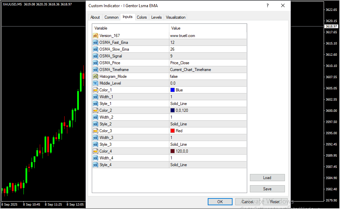Switch to the Colors tab
The height and width of the screenshot is (209, 340).
pos(142,17)
